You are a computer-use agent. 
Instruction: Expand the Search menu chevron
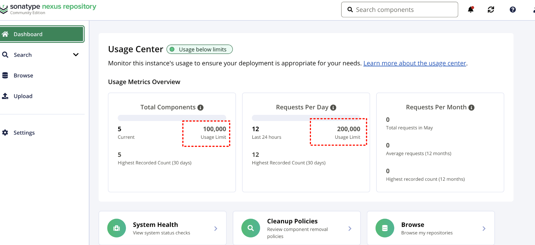tap(76, 55)
